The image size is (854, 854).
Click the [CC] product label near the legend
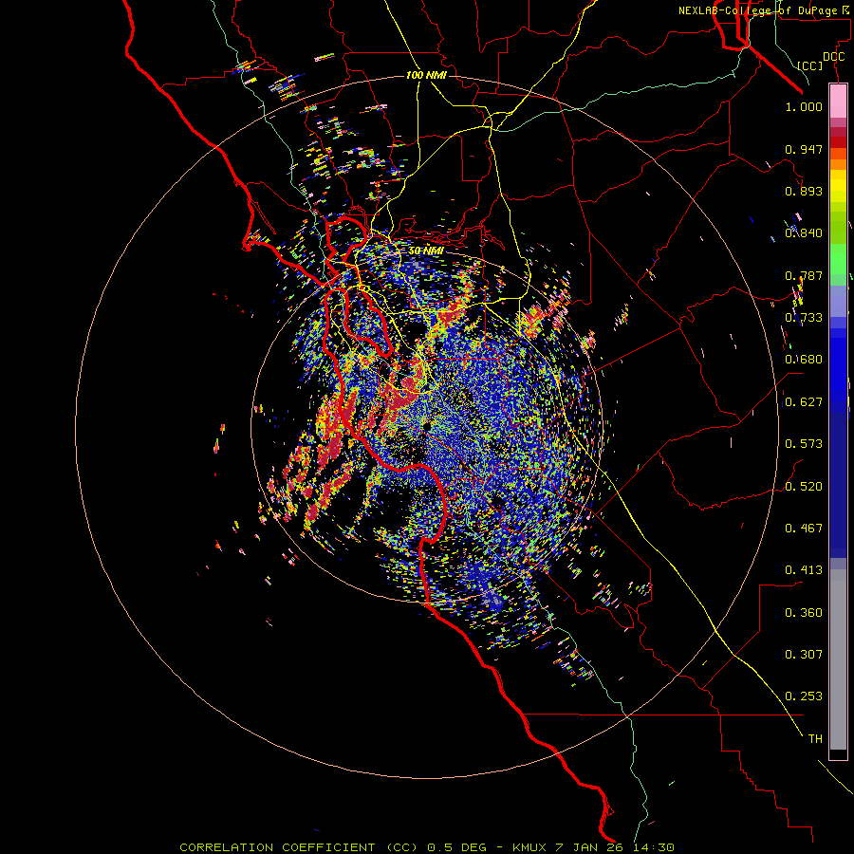[810, 65]
